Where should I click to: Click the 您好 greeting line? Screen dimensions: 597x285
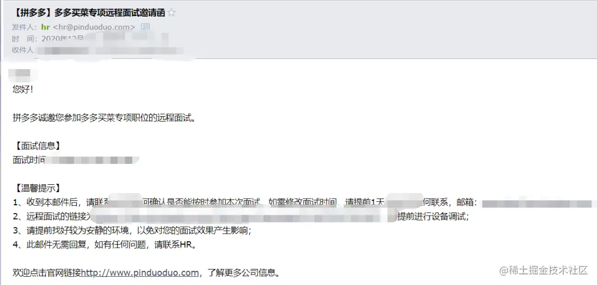point(23,90)
